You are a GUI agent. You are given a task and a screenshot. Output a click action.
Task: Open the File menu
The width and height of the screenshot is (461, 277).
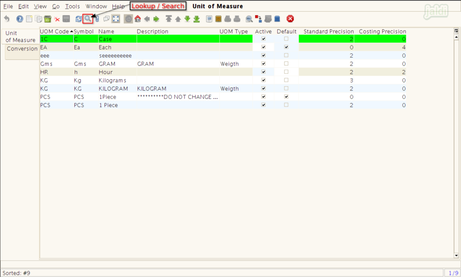(x=8, y=6)
